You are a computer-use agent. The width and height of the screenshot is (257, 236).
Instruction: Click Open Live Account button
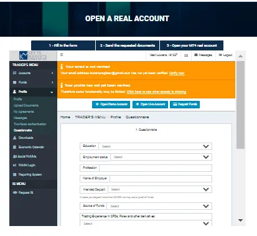coord(151,105)
